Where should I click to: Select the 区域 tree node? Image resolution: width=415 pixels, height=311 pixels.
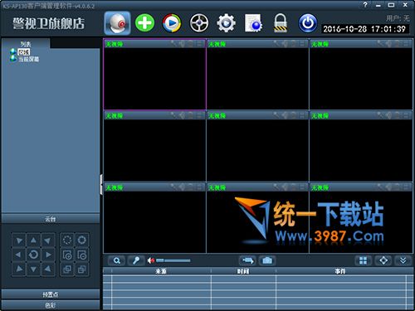[x=24, y=52]
